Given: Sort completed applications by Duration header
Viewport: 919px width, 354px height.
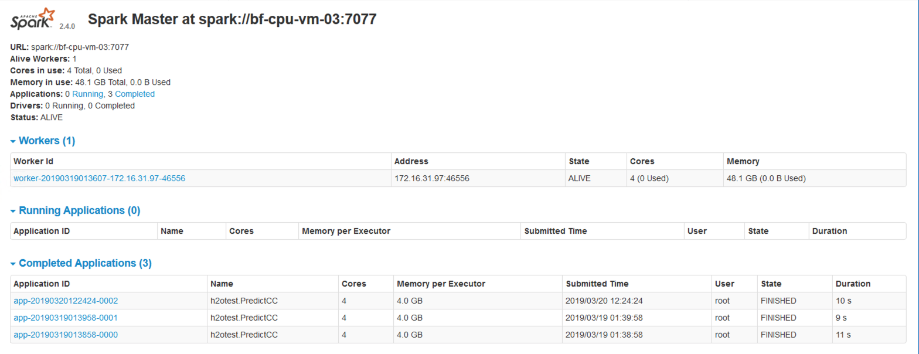Looking at the screenshot, I should point(853,284).
